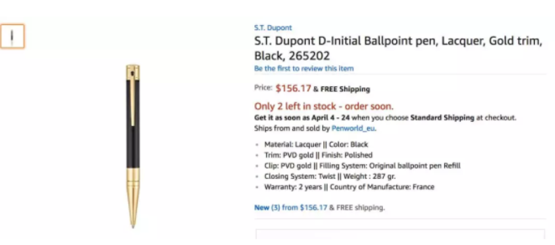
Task: Click the S.T. Dupont D-Initial product title
Action: (x=398, y=48)
